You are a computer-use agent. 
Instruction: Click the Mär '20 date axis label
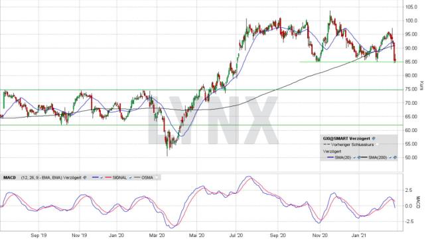pyautogui.click(x=157, y=235)
